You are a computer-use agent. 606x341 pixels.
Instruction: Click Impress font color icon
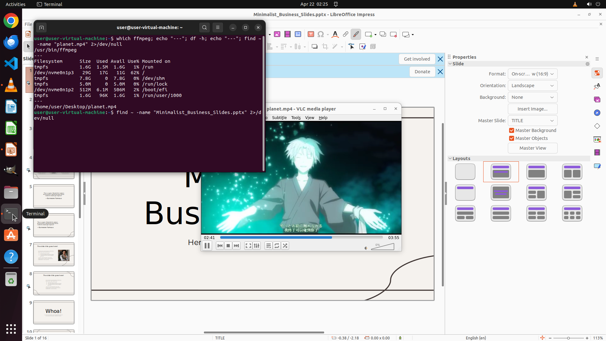[335, 34]
